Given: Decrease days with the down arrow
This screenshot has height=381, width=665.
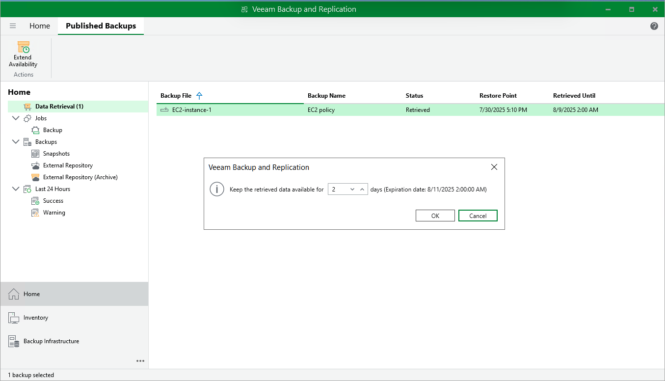Looking at the screenshot, I should click(352, 189).
